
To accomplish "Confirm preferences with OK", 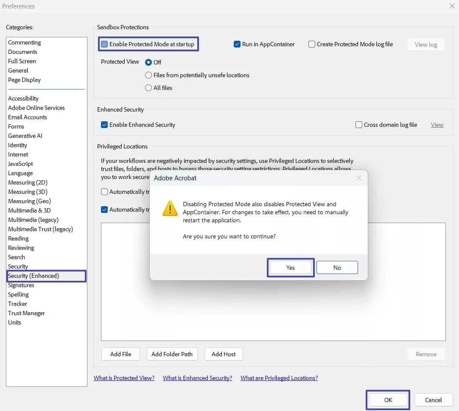I will [x=387, y=400].
